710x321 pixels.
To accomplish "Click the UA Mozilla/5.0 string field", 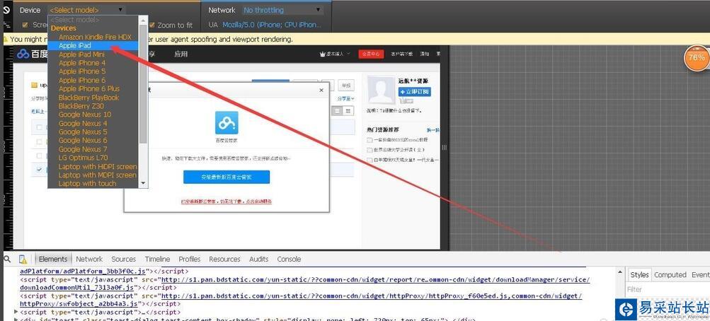I will [272, 25].
